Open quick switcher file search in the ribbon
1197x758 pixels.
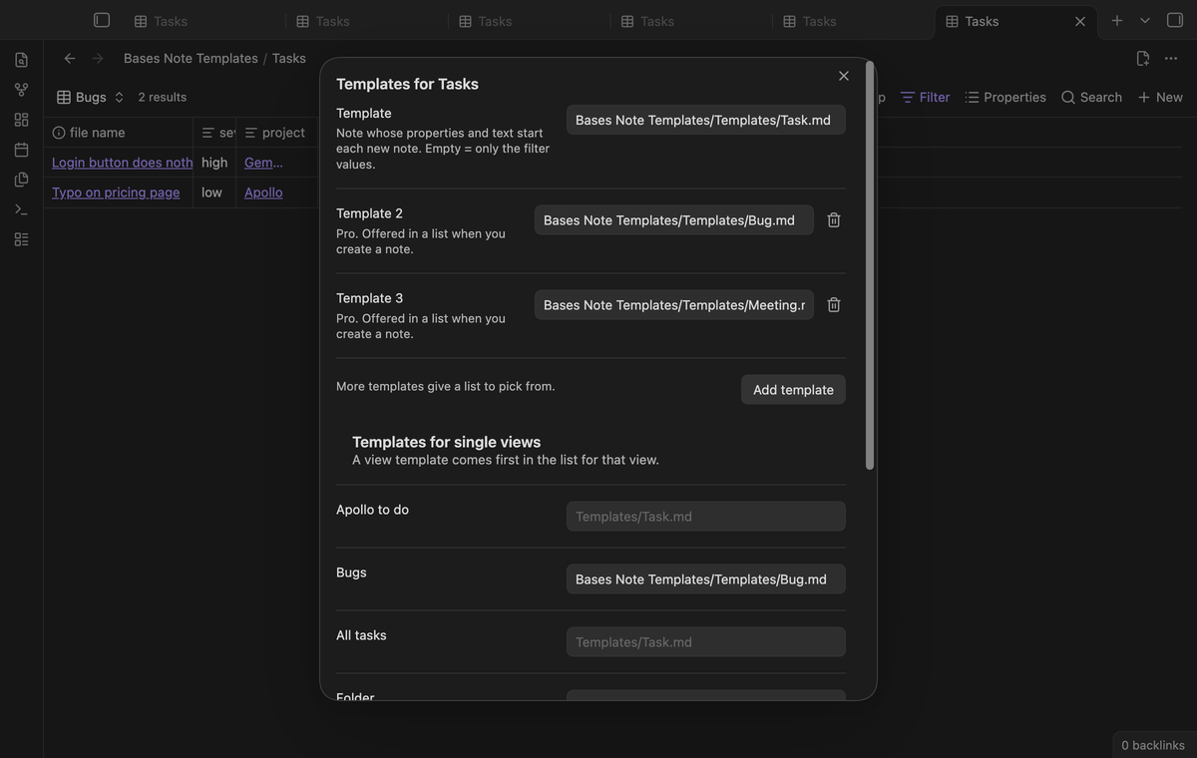[x=21, y=60]
